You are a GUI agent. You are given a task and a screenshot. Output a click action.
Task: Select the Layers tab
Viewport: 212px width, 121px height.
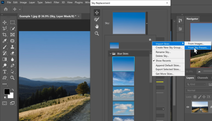190,78
